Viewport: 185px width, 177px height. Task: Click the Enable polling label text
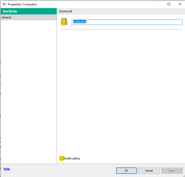pos(72,159)
